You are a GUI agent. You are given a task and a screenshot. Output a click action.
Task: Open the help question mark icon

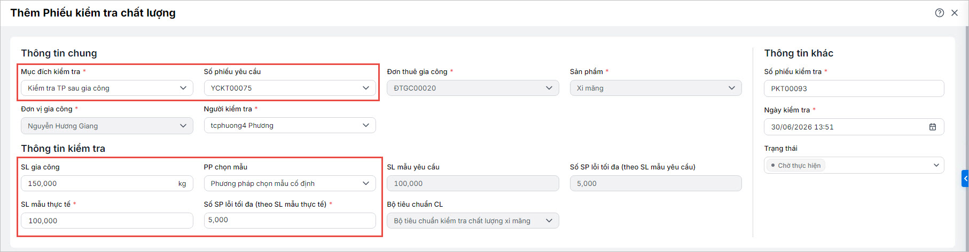940,13
